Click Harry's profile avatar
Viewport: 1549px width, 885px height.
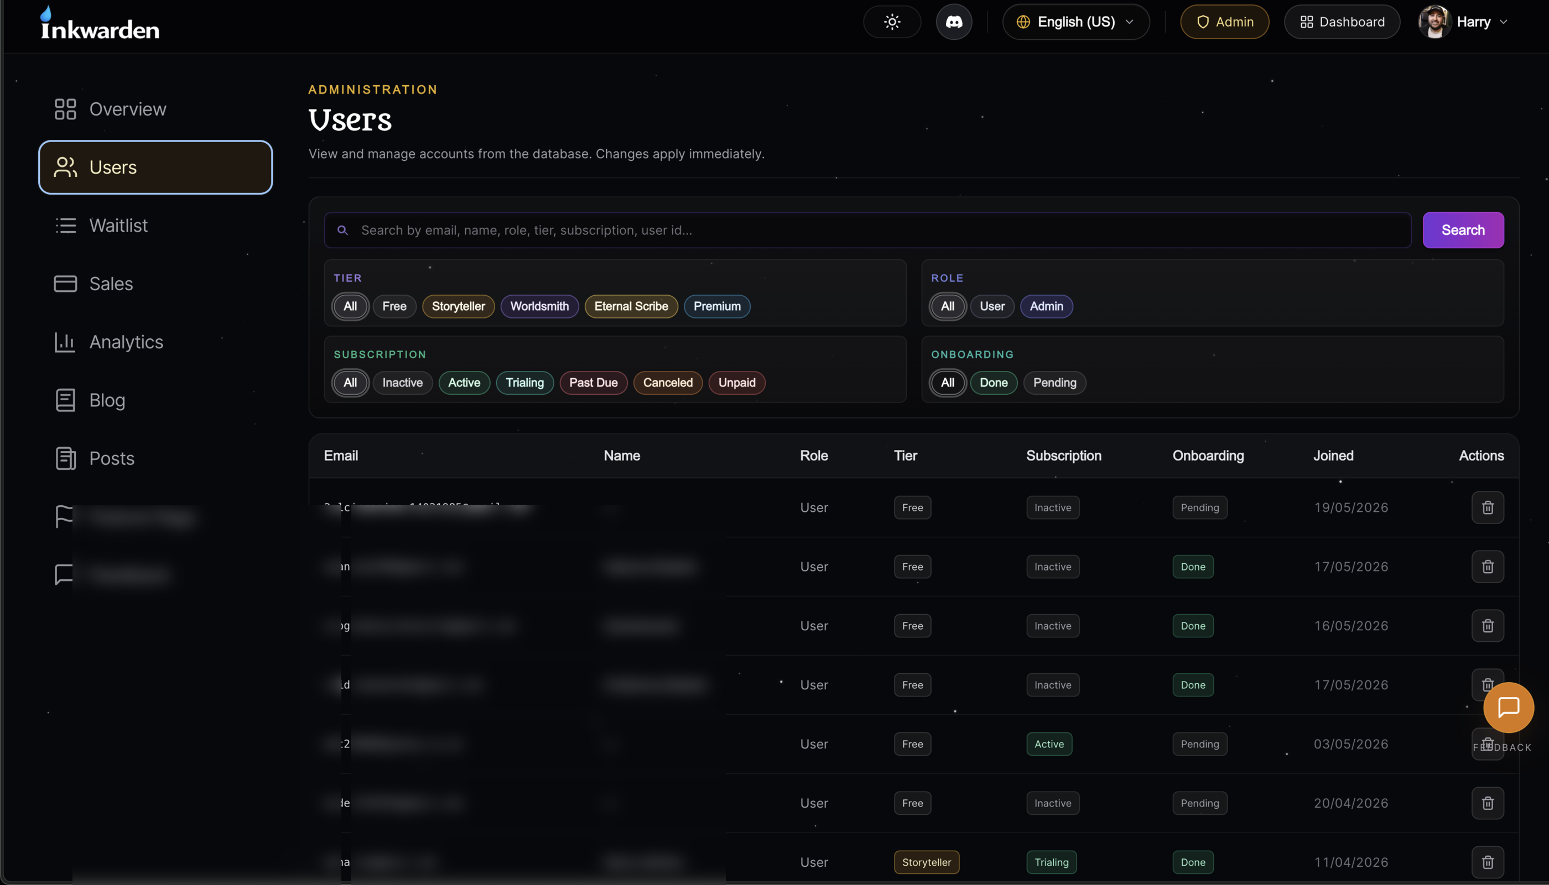point(1434,22)
